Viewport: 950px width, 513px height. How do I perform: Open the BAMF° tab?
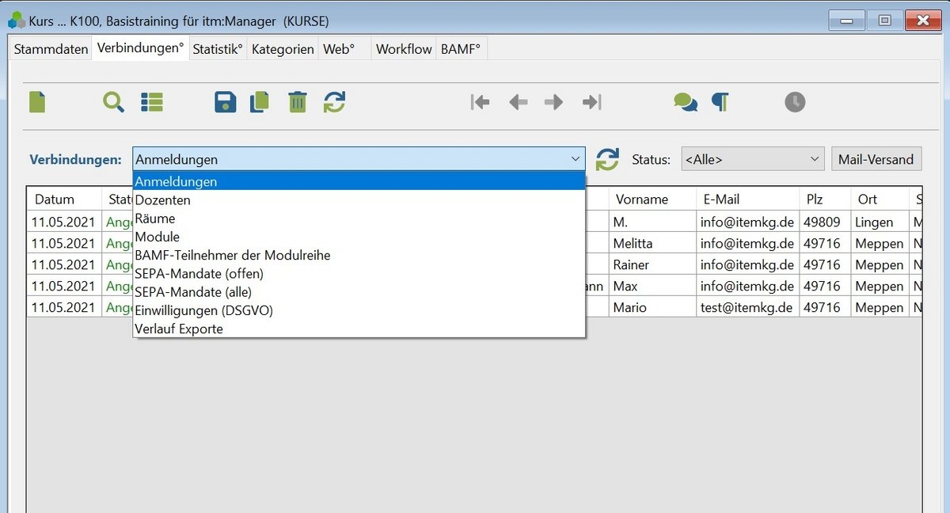(461, 49)
